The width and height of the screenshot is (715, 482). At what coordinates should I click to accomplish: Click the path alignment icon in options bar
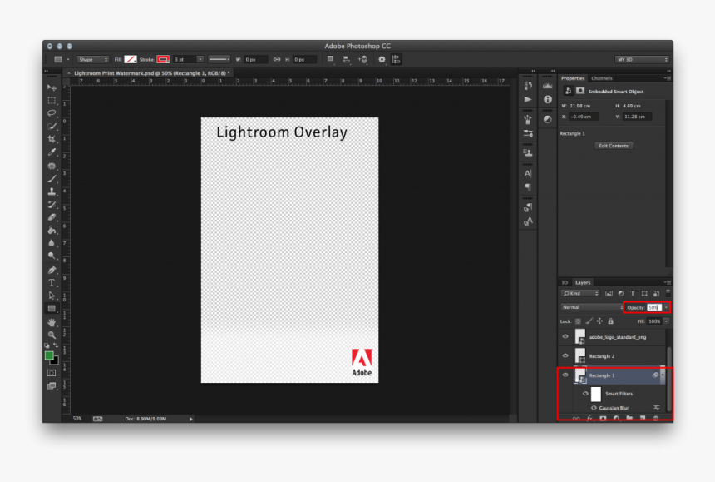(x=346, y=59)
